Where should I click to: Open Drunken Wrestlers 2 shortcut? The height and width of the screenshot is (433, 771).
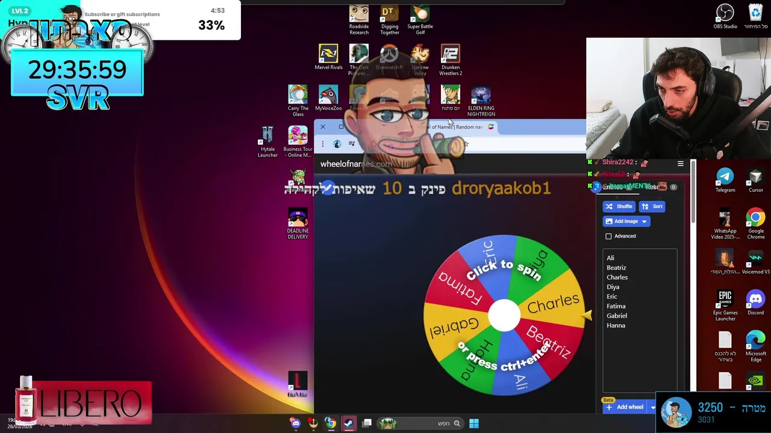[x=451, y=60]
